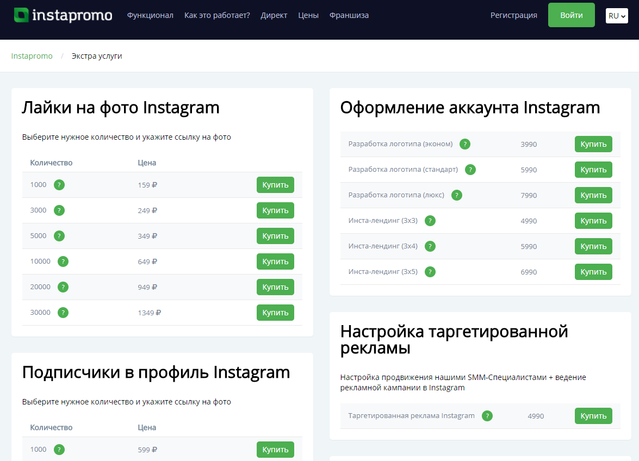The image size is (639, 461).
Task: Open help icon for 1000 subscribers at 599 ₽
Action: [x=59, y=450]
